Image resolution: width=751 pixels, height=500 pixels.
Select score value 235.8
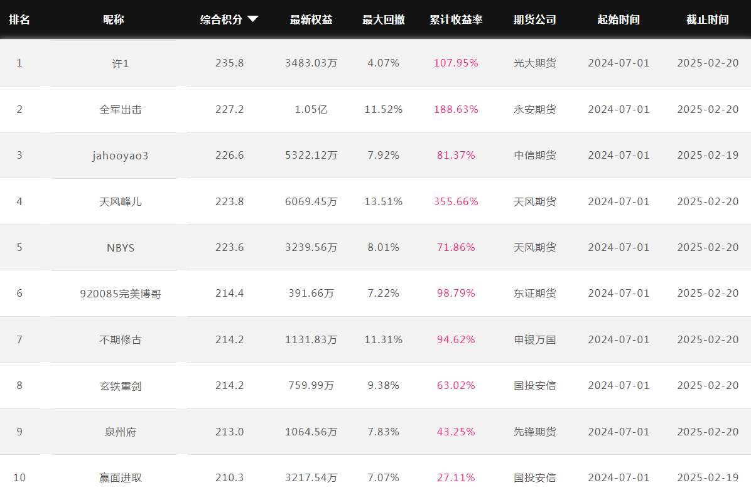(x=230, y=63)
